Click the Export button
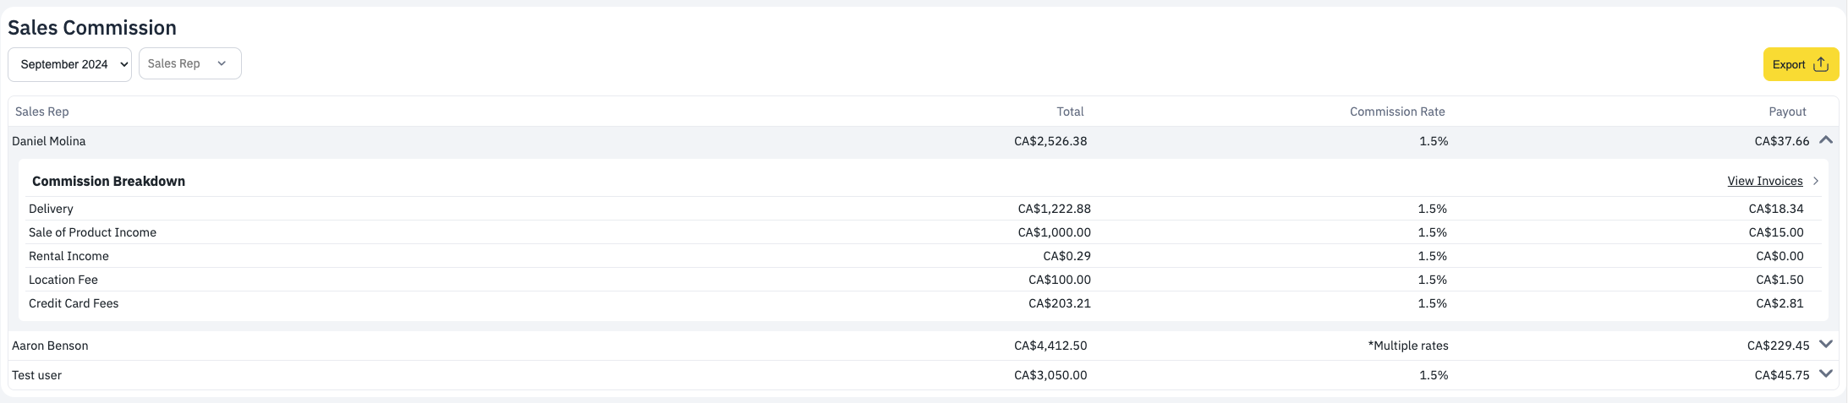 1801,64
